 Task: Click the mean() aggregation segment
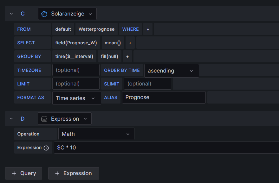point(113,43)
